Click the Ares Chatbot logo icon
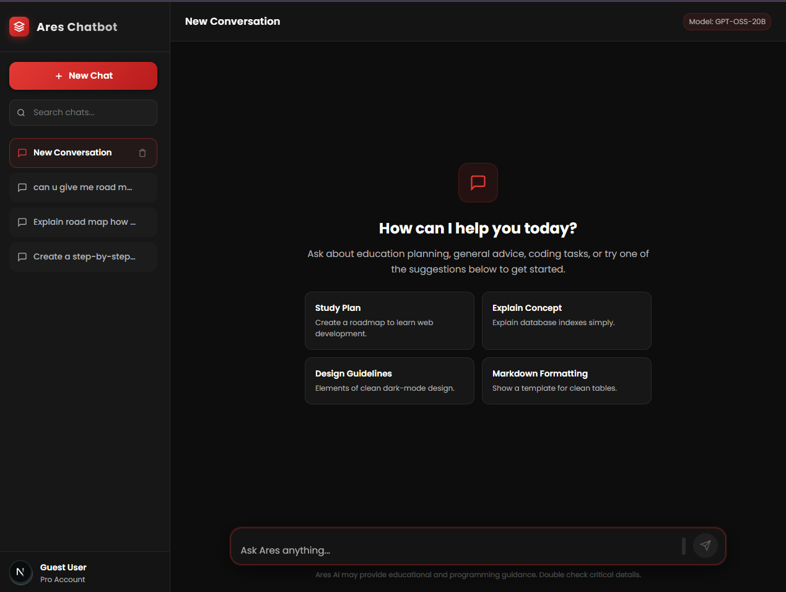Viewport: 786px width, 592px height. pos(19,27)
